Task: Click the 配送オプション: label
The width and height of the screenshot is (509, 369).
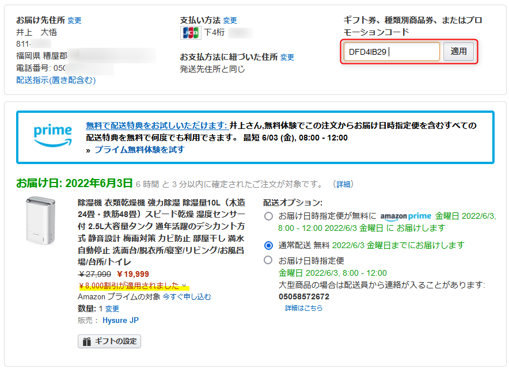Action: click(x=293, y=203)
